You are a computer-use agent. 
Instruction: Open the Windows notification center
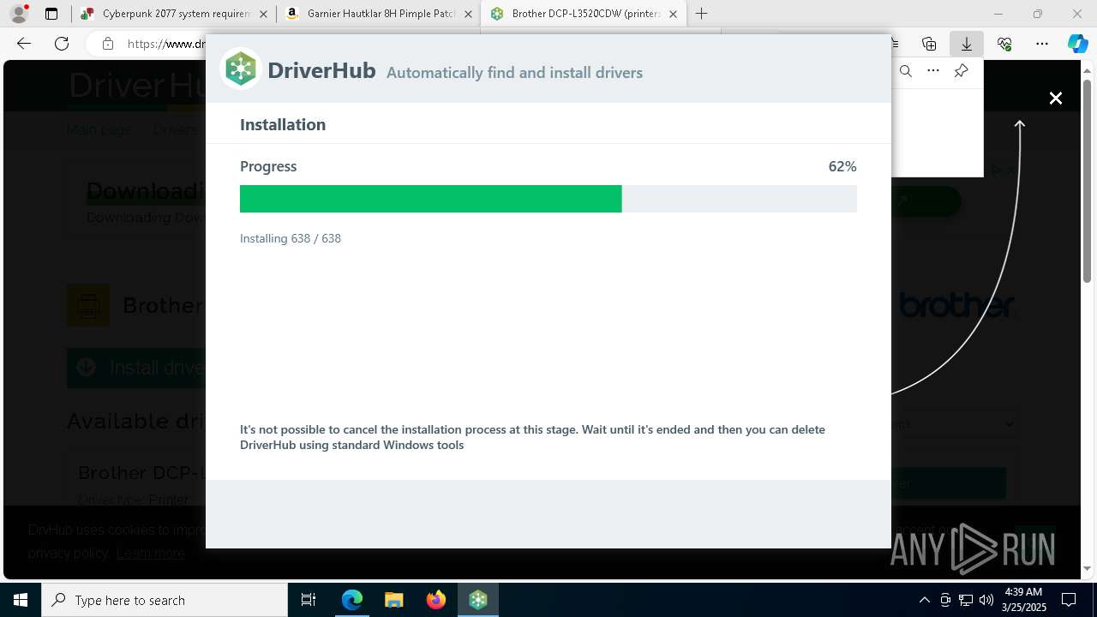[1070, 600]
